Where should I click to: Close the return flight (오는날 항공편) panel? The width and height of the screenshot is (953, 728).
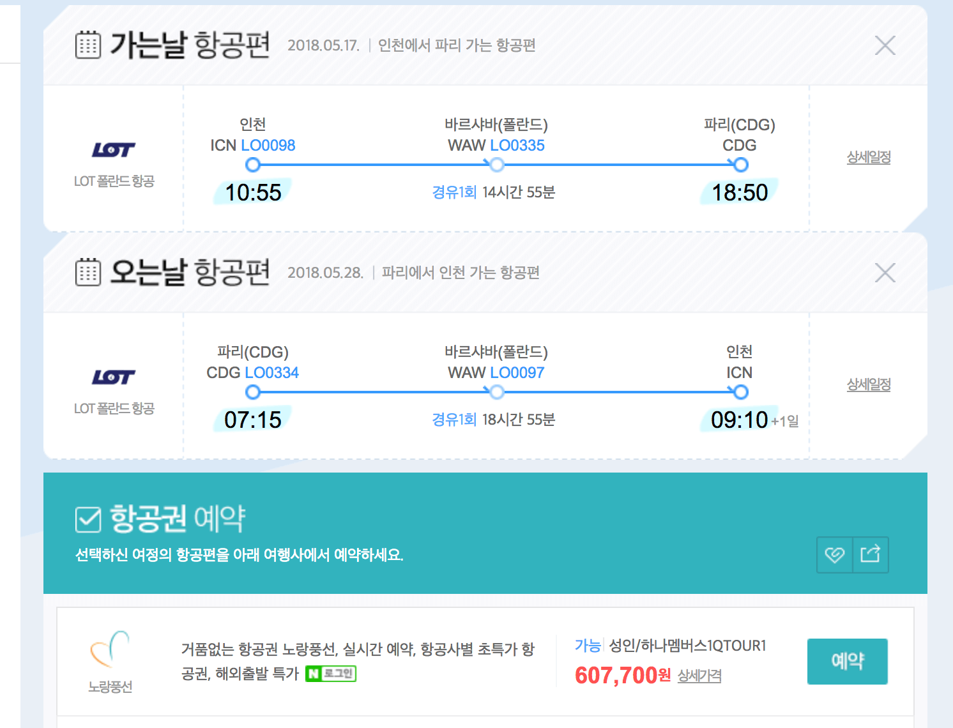click(885, 273)
